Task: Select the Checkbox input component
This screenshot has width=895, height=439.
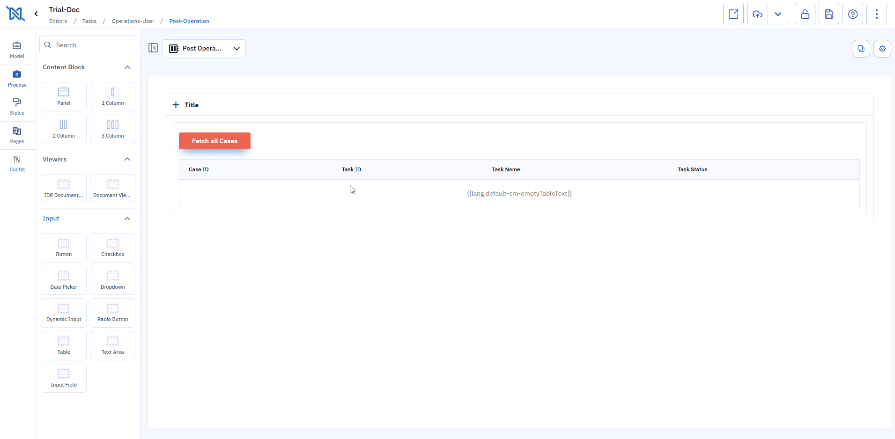Action: click(x=112, y=248)
